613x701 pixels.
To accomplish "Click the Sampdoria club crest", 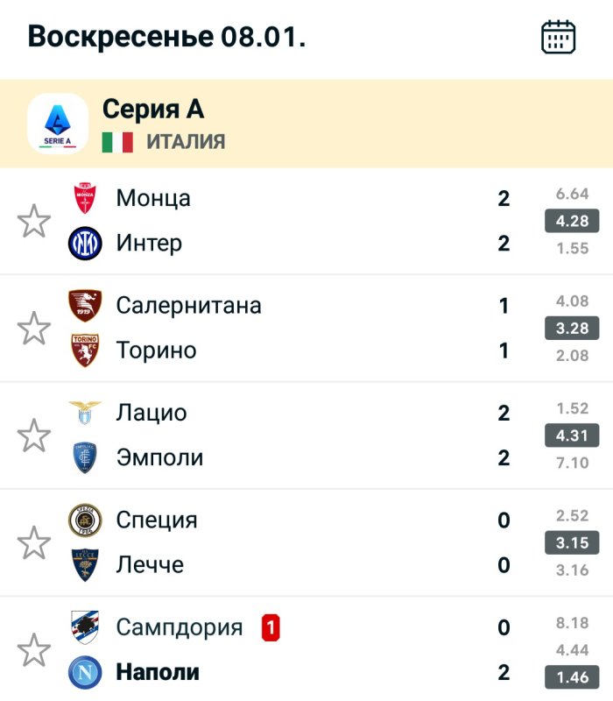I will click(x=85, y=627).
